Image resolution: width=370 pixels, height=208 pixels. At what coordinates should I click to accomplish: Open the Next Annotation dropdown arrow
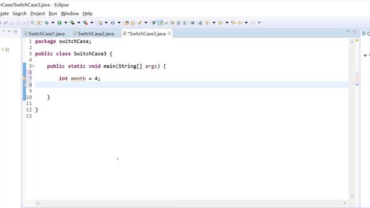tap(214, 23)
